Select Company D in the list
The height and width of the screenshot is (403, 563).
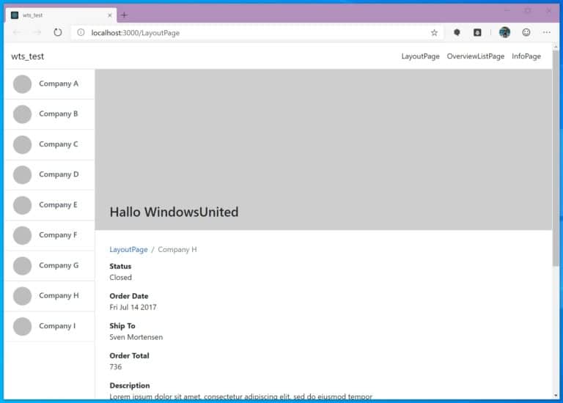click(50, 175)
